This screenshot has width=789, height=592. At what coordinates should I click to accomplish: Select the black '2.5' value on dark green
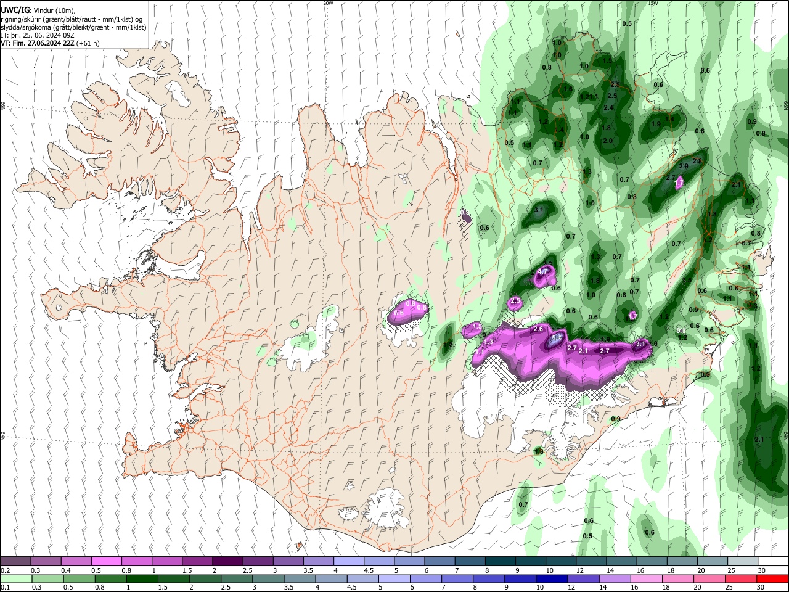point(612,96)
